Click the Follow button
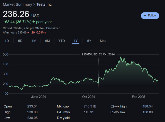The width and height of the screenshot is (165, 122). coord(150,16)
